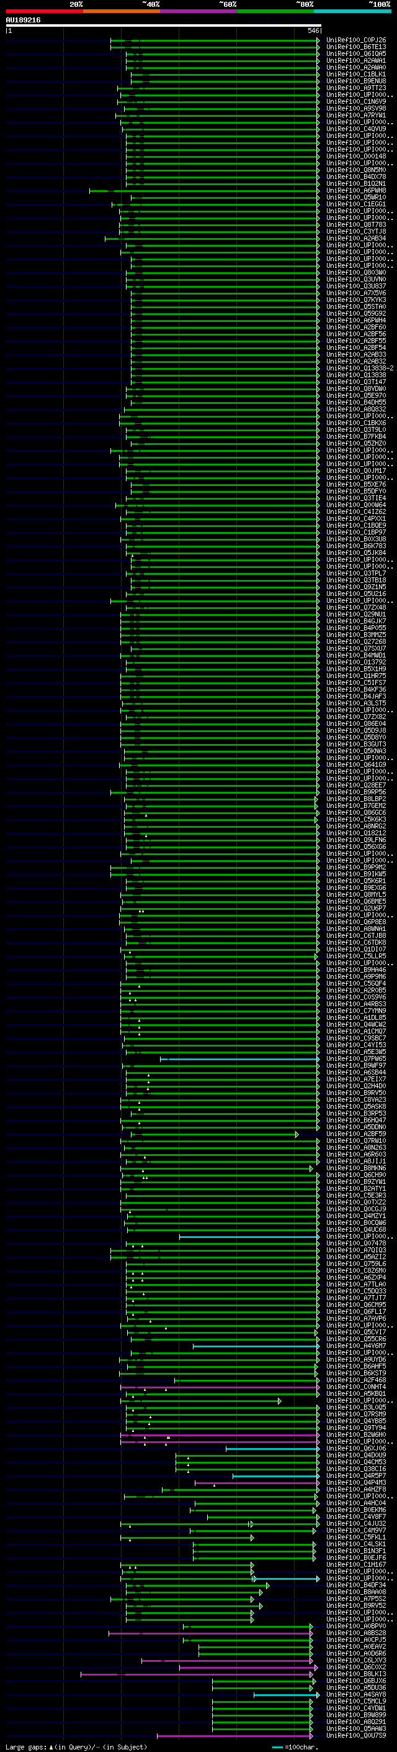Select the UniRef100_Q5WR10 label
The image size is (397, 1752).
click(x=356, y=197)
